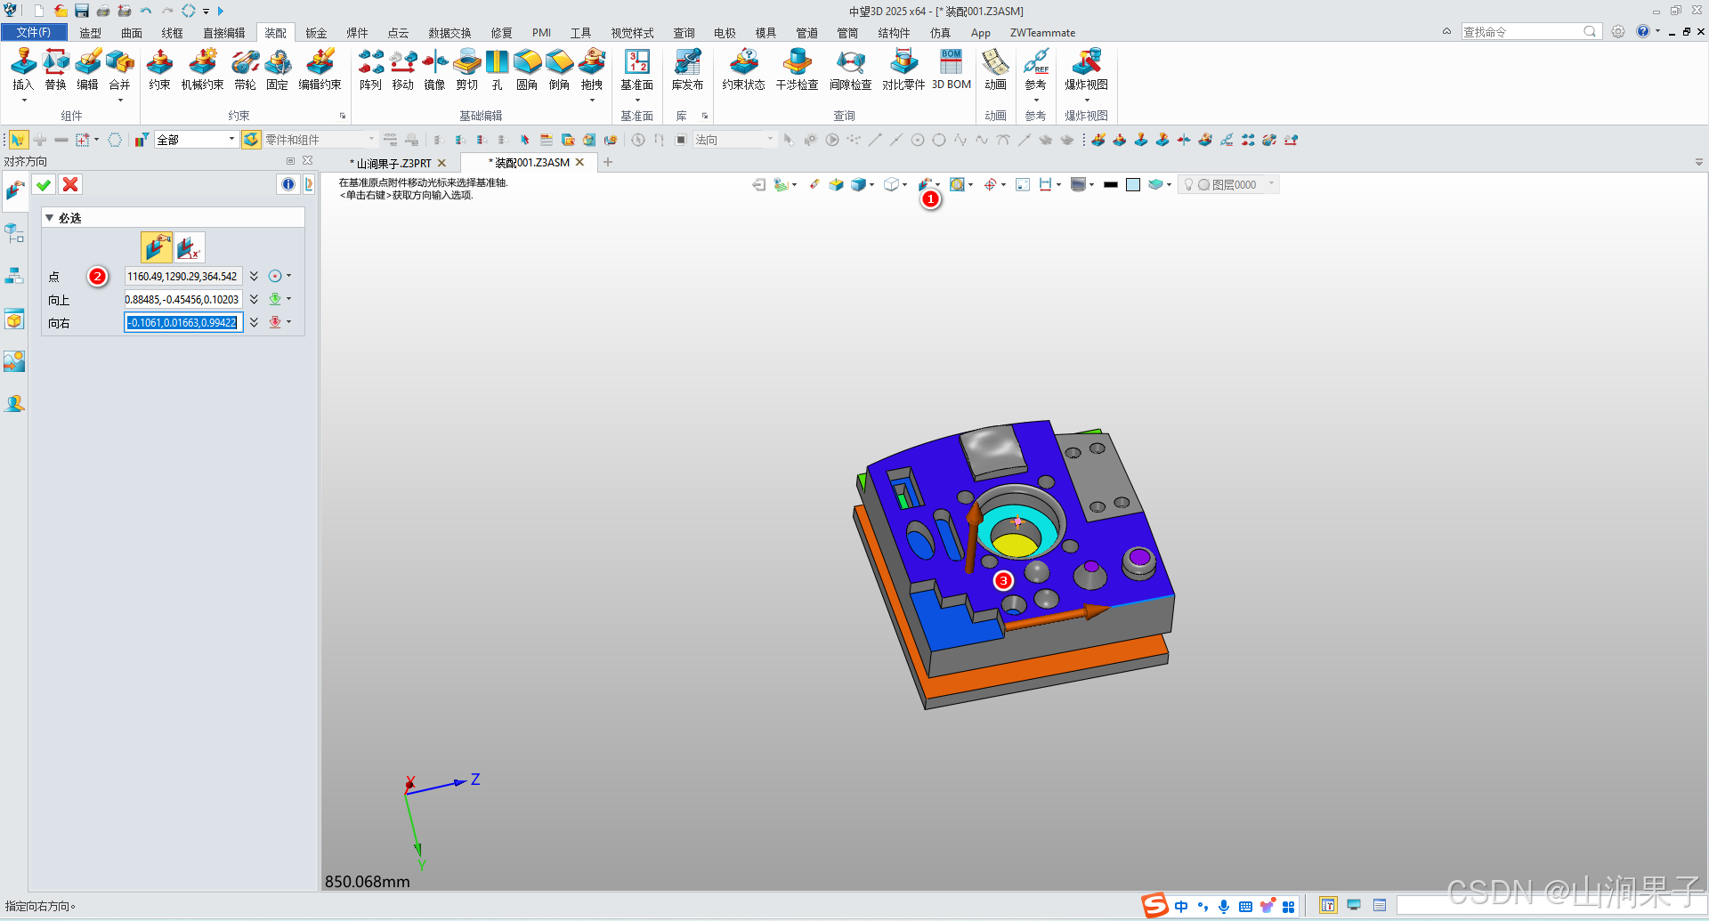The width and height of the screenshot is (1709, 921).
Task: Toggle the face filter icon beside 零件和组件
Action: (250, 140)
